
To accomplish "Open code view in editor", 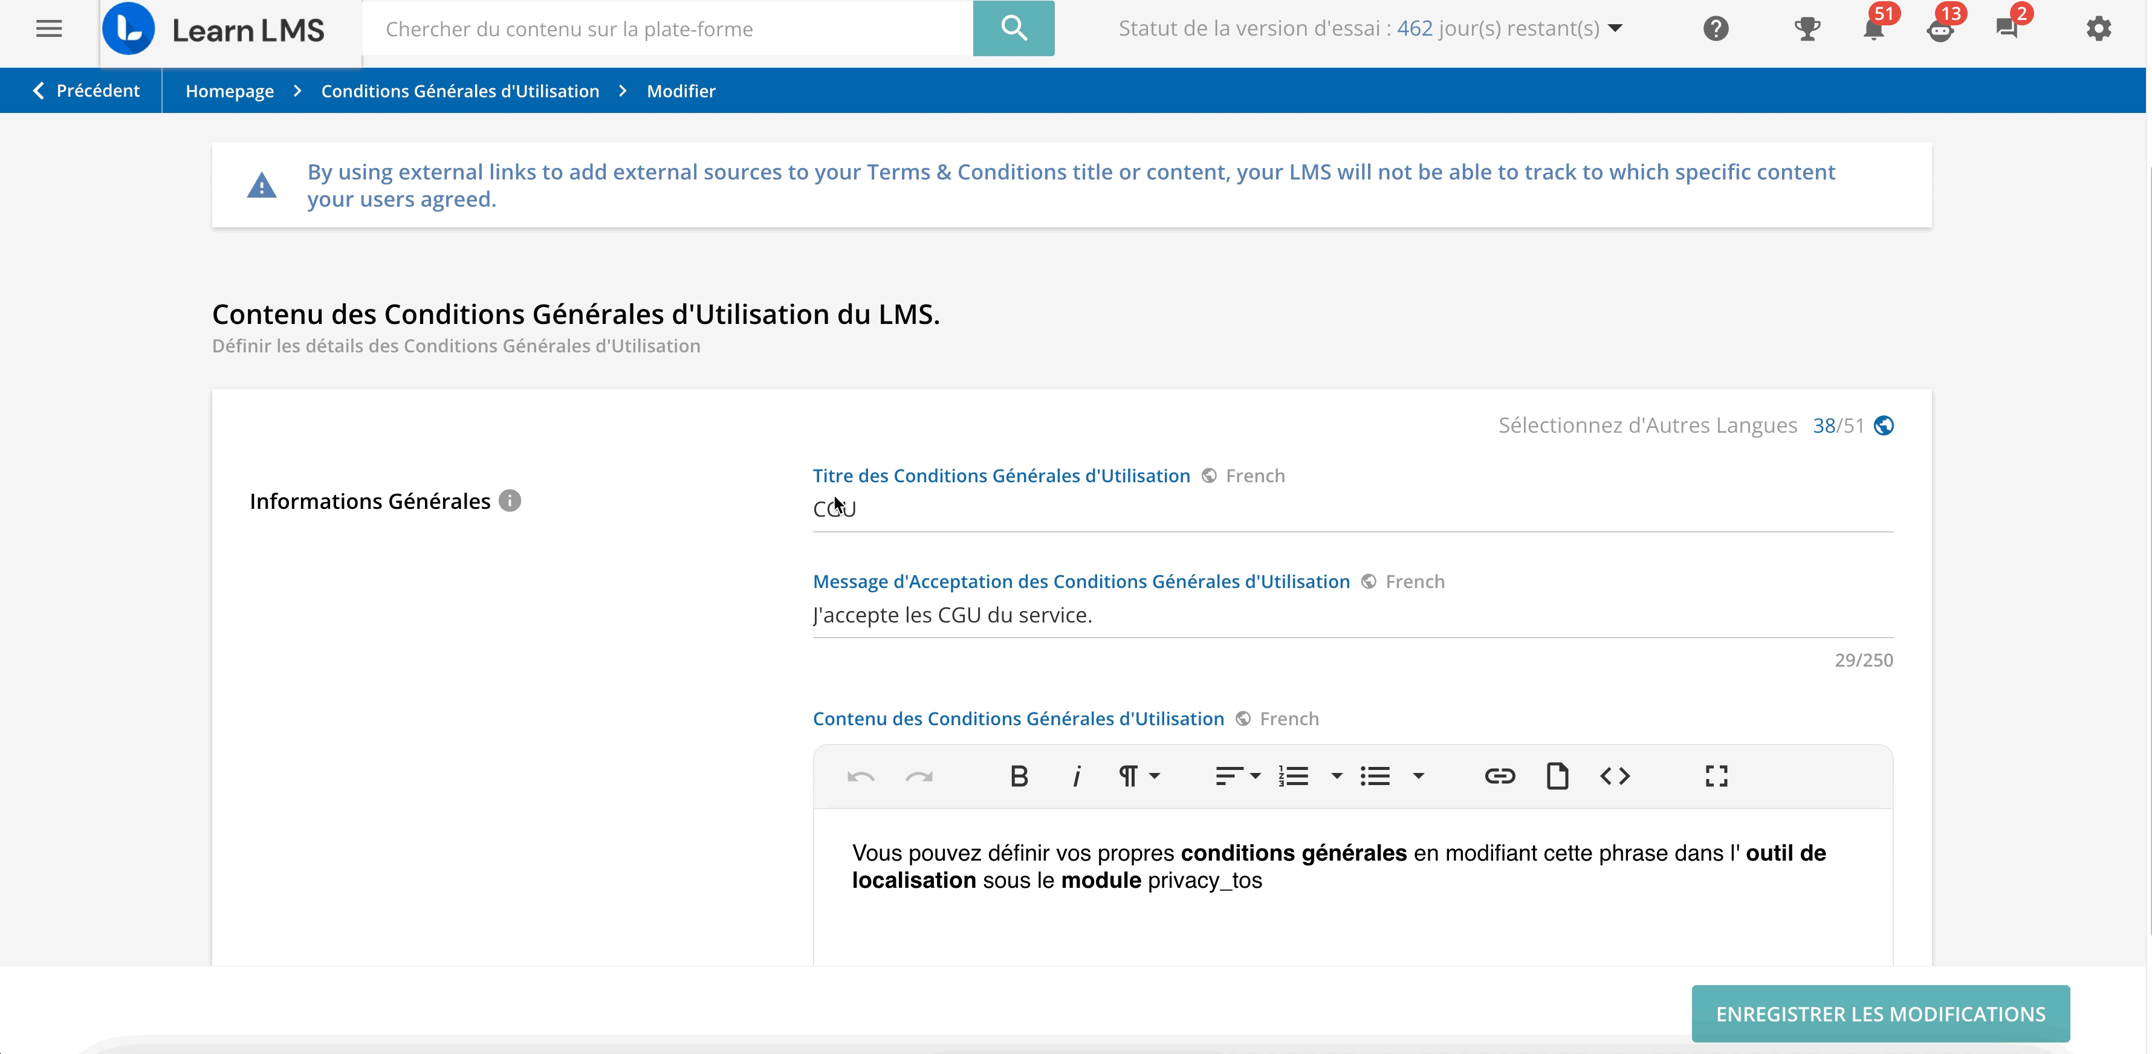I will 1615,777.
